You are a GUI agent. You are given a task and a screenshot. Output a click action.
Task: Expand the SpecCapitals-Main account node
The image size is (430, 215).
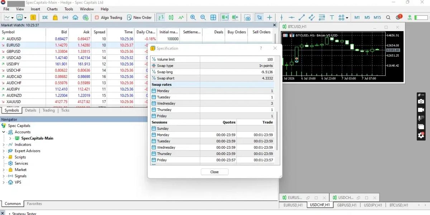click(10, 138)
